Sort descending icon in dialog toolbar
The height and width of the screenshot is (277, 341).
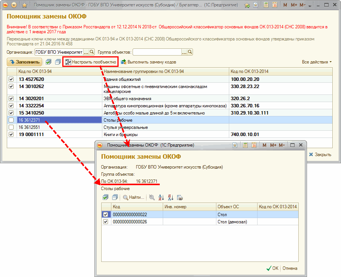(x=170, y=197)
